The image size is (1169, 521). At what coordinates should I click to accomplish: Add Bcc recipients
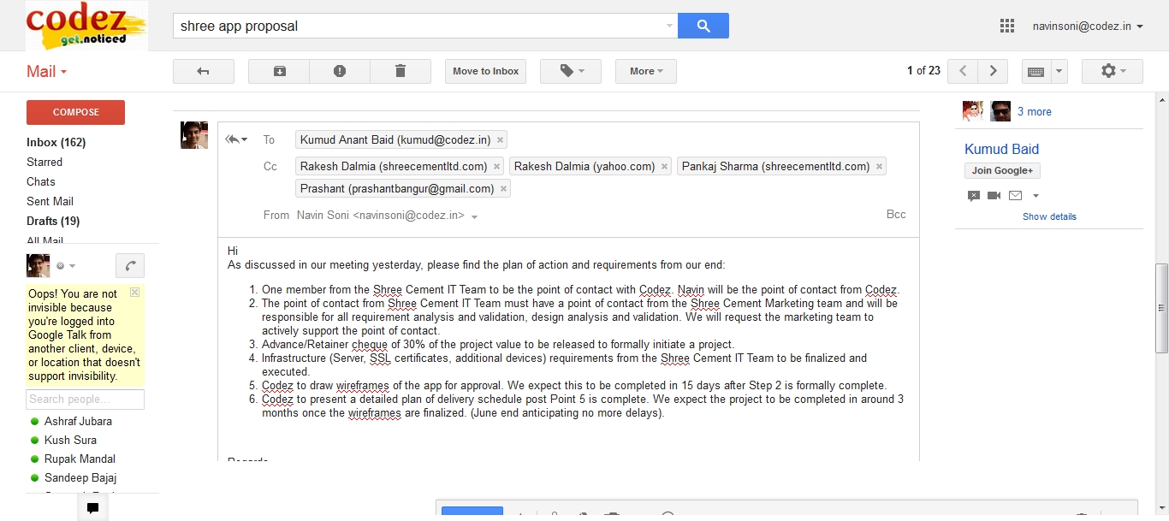pyautogui.click(x=896, y=215)
